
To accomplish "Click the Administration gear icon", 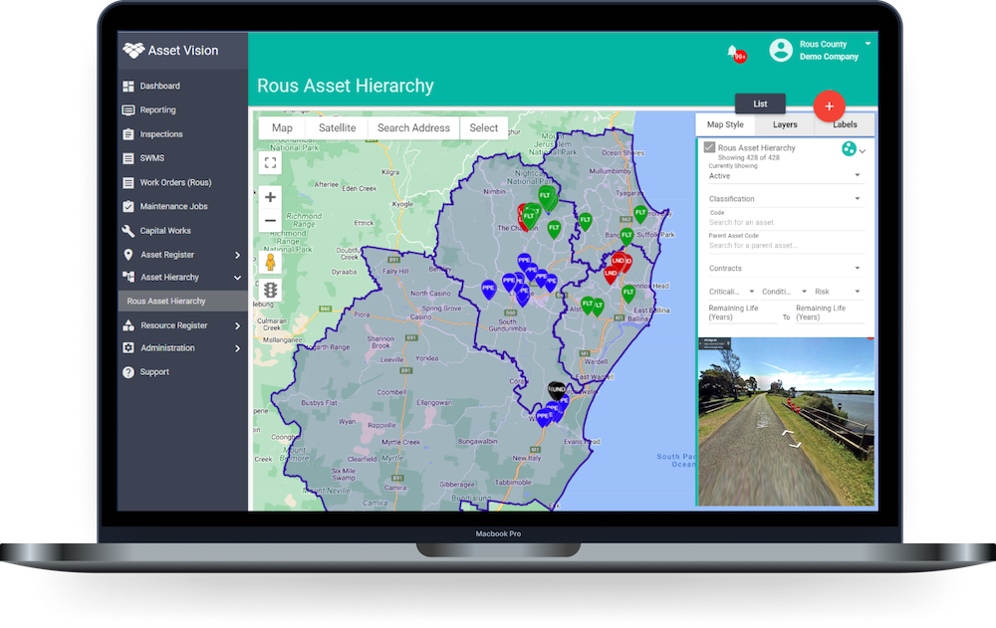I will point(128,348).
